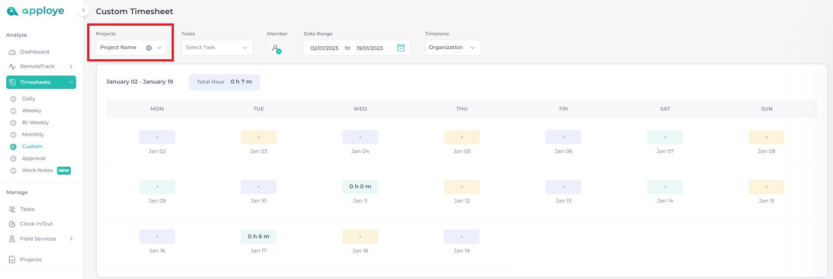
Task: Click the Work Notes 'W' circle icon
Action: point(13,171)
